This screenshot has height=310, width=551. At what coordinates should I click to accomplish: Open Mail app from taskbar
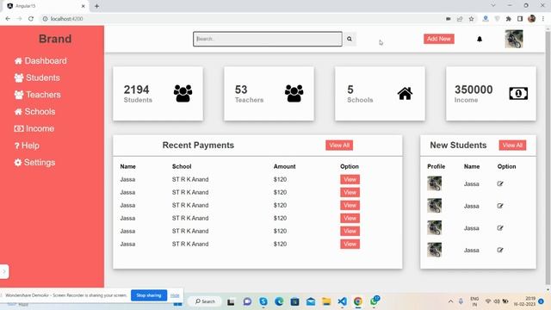(x=311, y=301)
